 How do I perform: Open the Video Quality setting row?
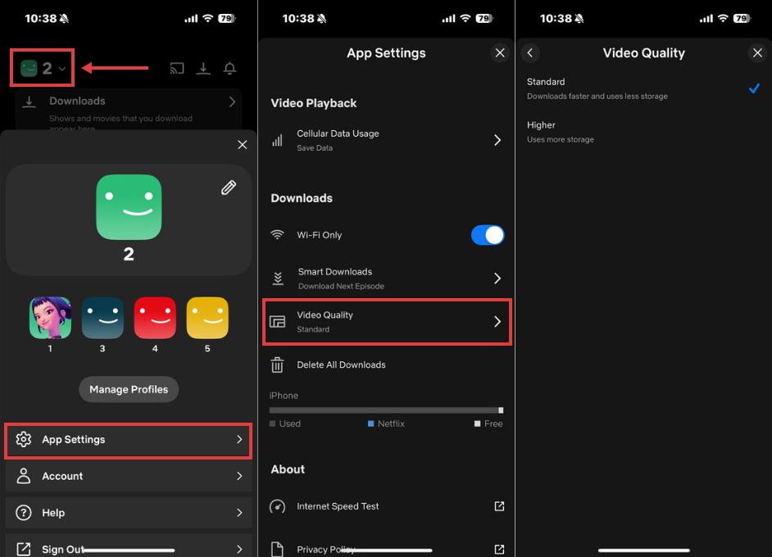[387, 322]
